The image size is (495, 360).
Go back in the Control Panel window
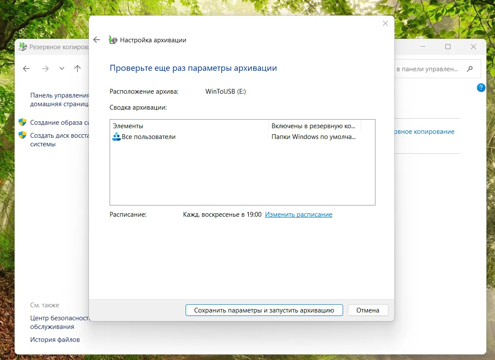point(26,68)
